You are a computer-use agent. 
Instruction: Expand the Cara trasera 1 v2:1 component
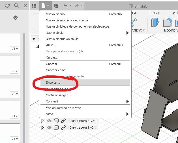pos(42,128)
